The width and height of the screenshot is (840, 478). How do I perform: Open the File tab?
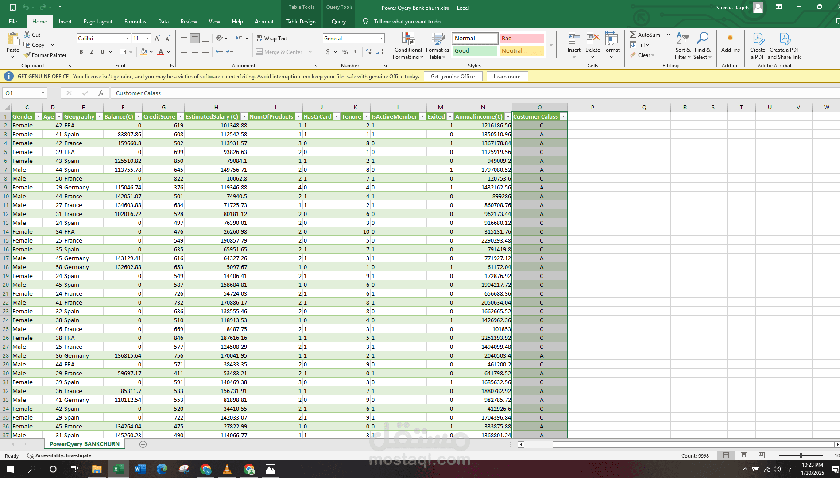(13, 21)
